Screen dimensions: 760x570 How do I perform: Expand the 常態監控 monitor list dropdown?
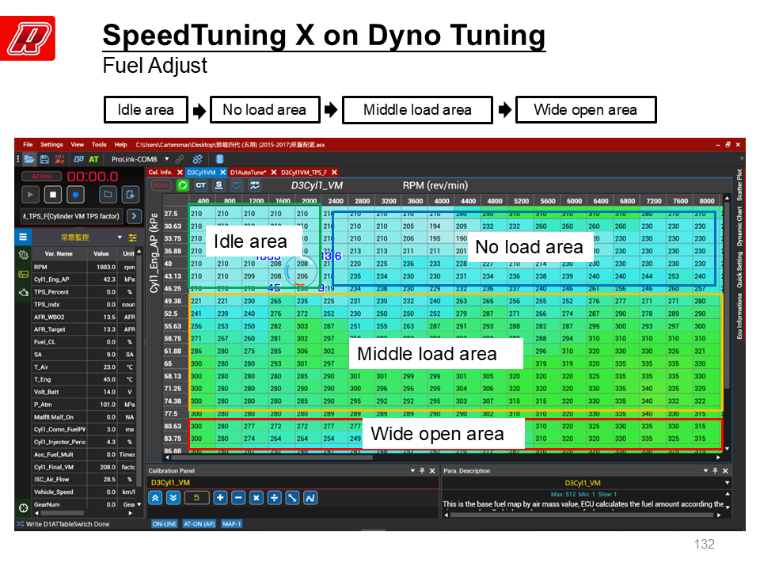[x=120, y=237]
